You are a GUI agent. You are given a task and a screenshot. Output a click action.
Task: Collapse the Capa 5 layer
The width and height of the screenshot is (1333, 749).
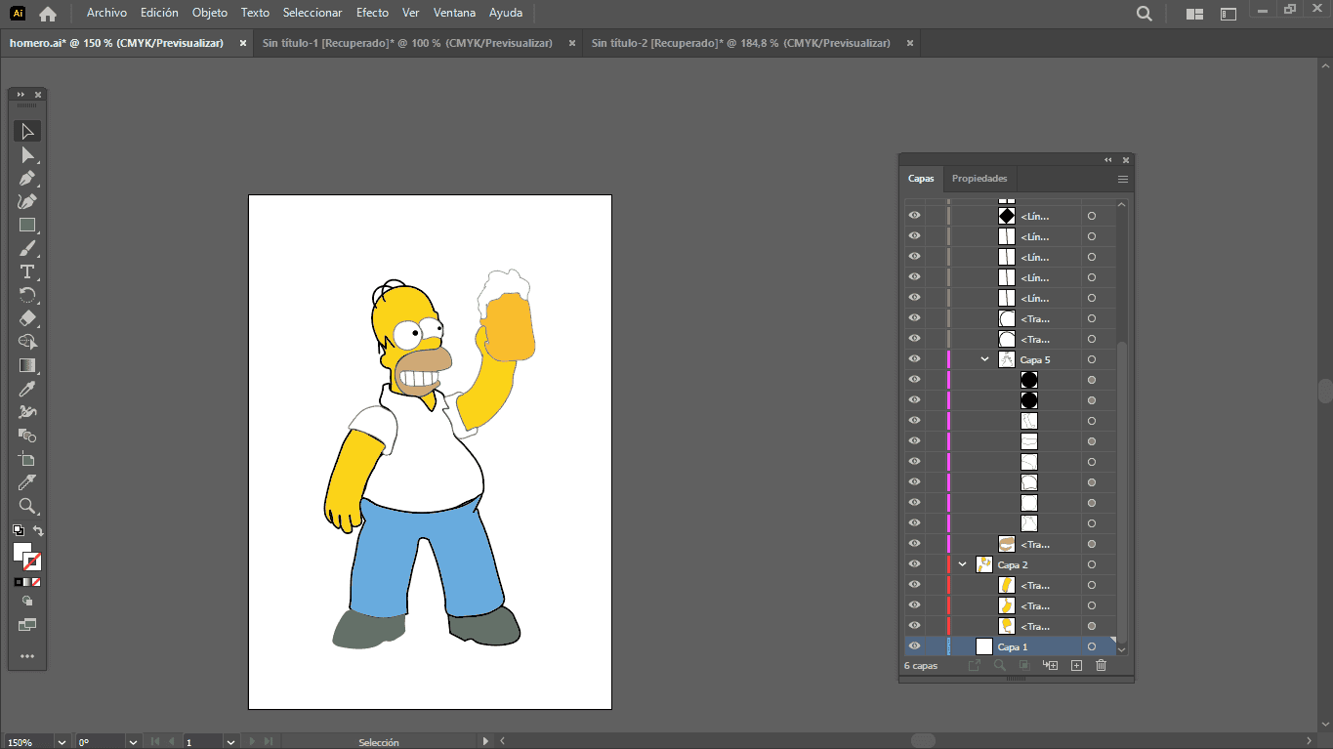(984, 359)
